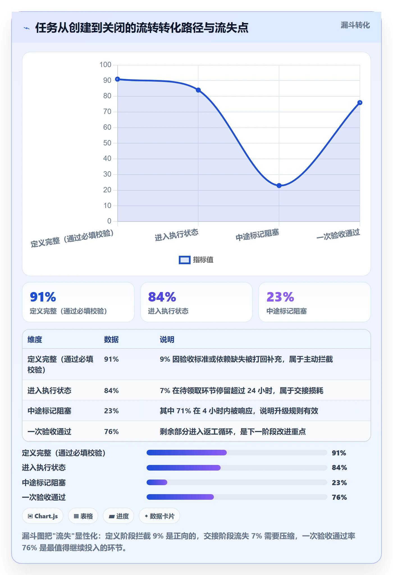
Task: Click x-axis label 中途标记阻塞
Action: (257, 235)
